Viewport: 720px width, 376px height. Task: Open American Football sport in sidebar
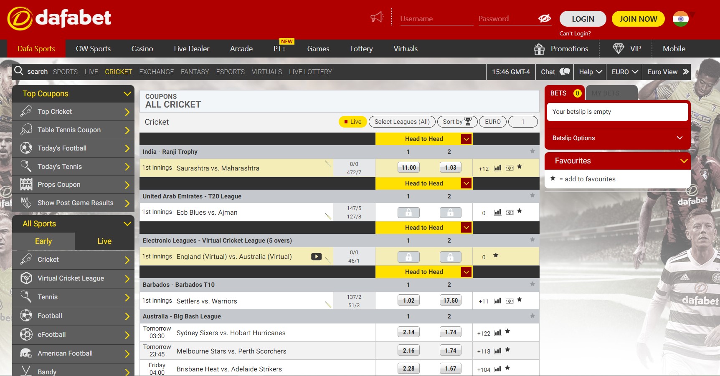[x=74, y=353]
